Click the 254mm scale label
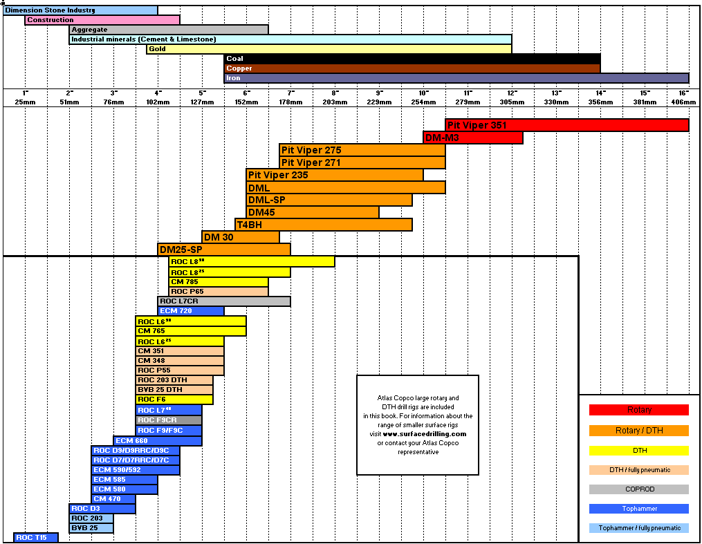 (x=423, y=102)
